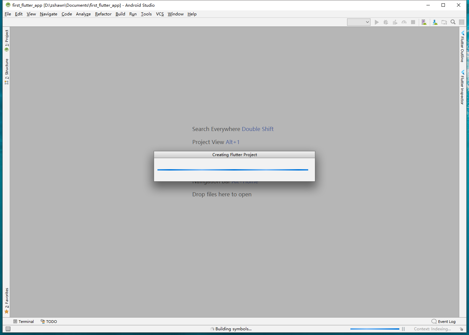Open the Edit menu
Viewport: 469px width, 335px height.
point(19,14)
